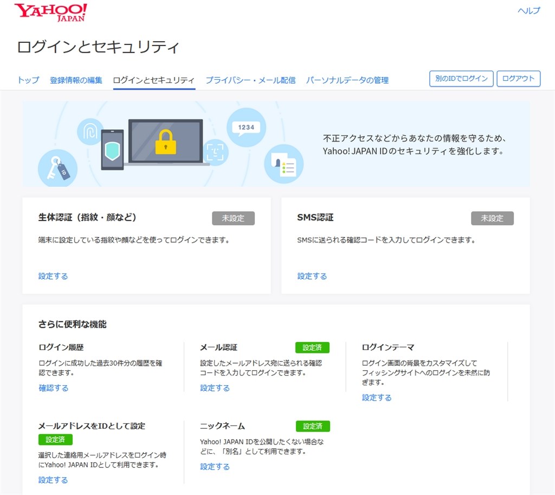This screenshot has height=495, width=555.
Task: Click 設定する under ニックネーム
Action: [215, 466]
